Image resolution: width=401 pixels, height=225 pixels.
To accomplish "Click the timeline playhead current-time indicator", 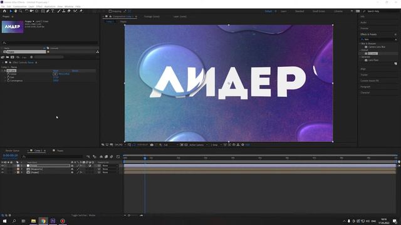I will pos(145,158).
